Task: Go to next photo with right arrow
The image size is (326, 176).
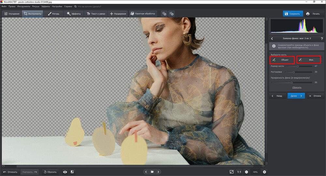Action: (x=158, y=172)
